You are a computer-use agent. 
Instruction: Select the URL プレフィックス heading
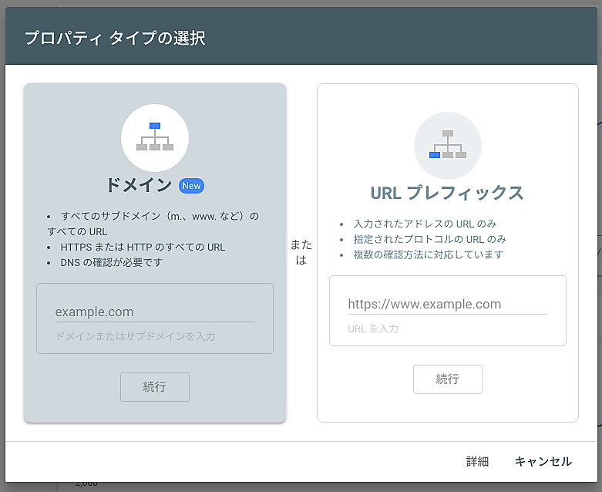point(447,193)
